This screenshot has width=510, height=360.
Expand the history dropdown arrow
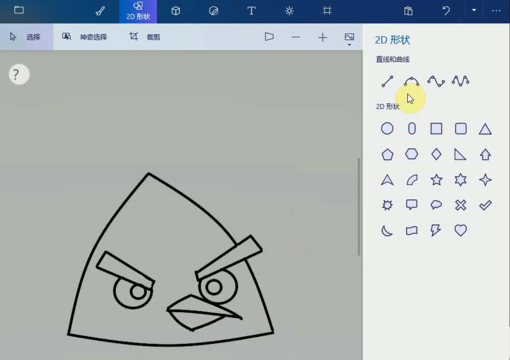[474, 10]
